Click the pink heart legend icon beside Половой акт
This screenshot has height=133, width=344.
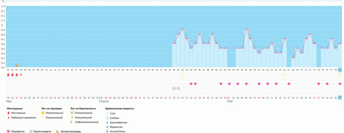[x=8, y=132]
